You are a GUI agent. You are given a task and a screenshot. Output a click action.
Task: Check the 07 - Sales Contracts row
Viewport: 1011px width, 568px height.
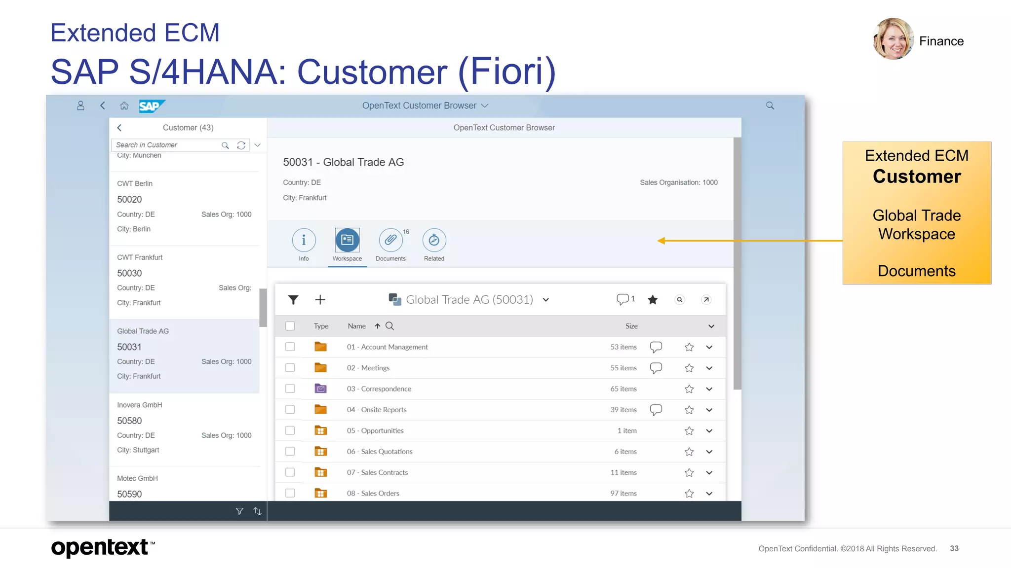(290, 472)
